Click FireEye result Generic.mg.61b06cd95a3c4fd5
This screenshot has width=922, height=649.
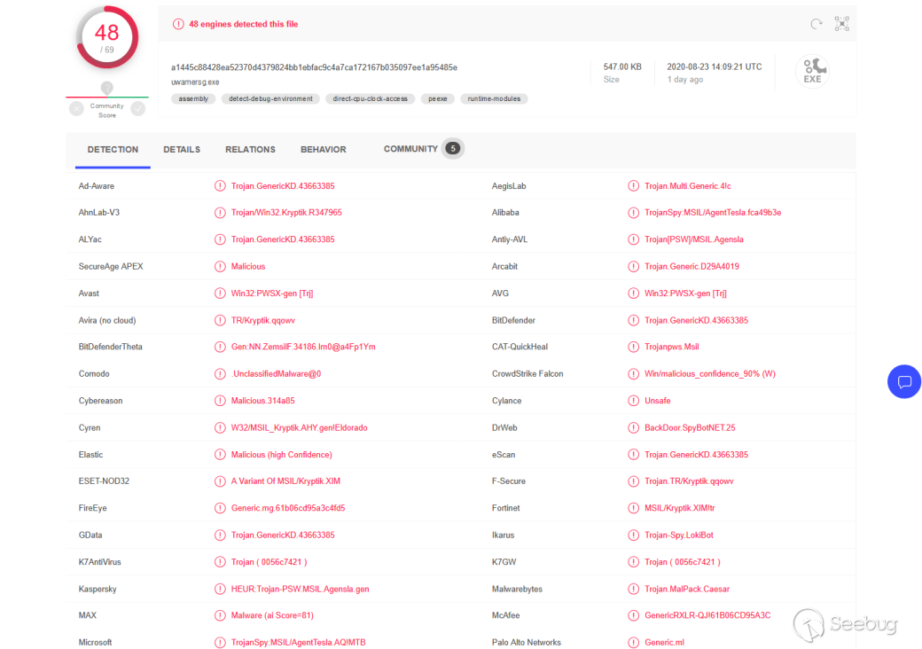(x=288, y=508)
